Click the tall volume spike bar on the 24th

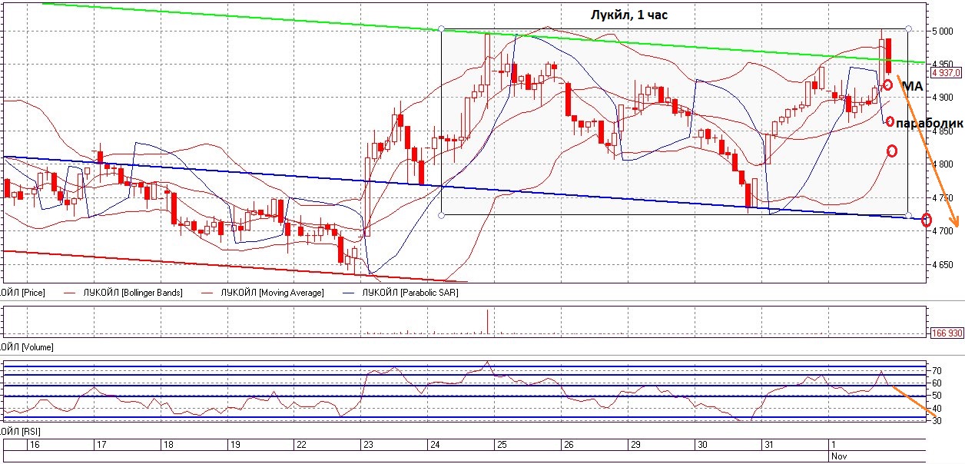pos(487,321)
